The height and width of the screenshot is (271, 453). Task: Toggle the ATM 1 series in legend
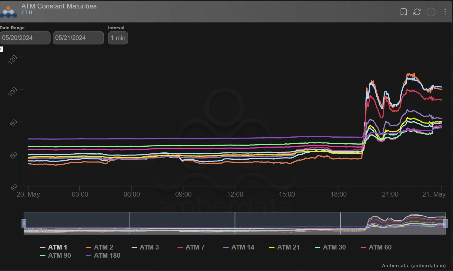pos(53,247)
